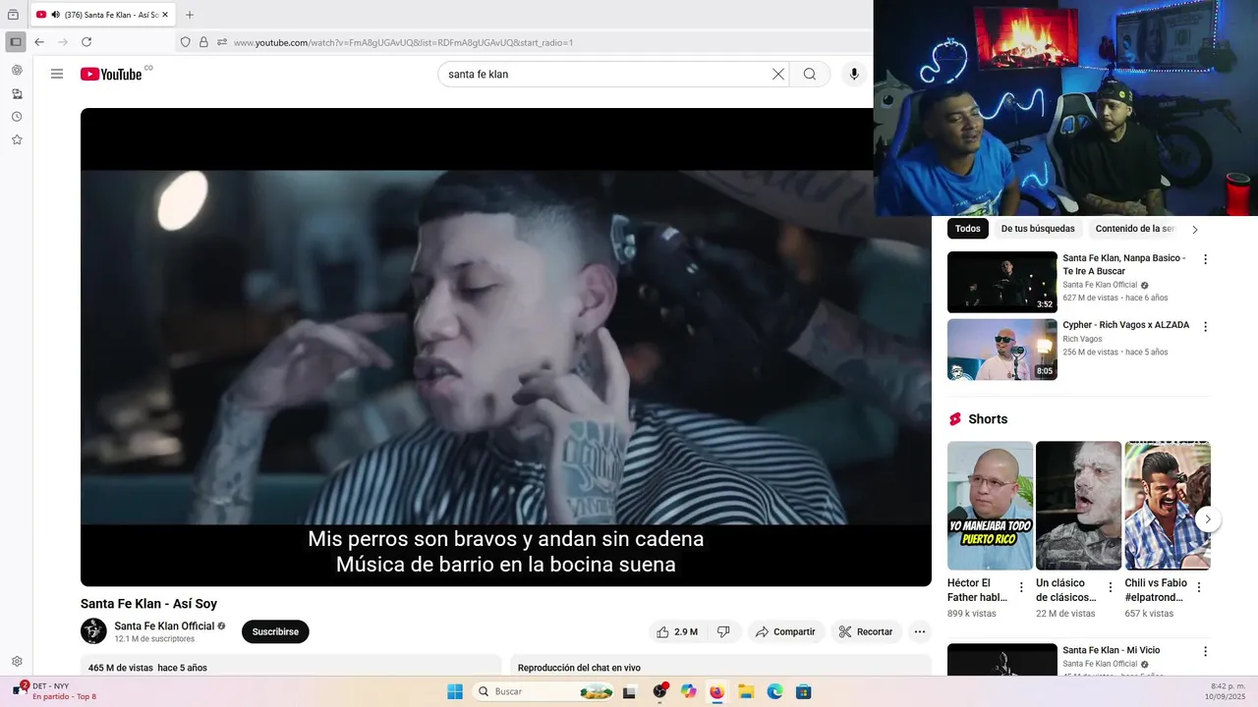Open options for Un clásico de clásicos short
Viewport: 1258px width, 707px height.
[1111, 587]
